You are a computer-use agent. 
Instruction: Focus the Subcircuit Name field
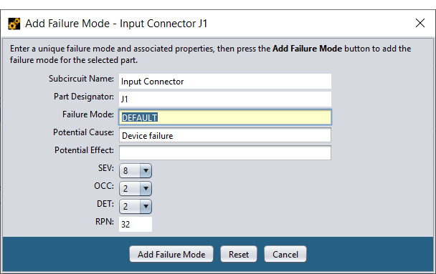[225, 82]
